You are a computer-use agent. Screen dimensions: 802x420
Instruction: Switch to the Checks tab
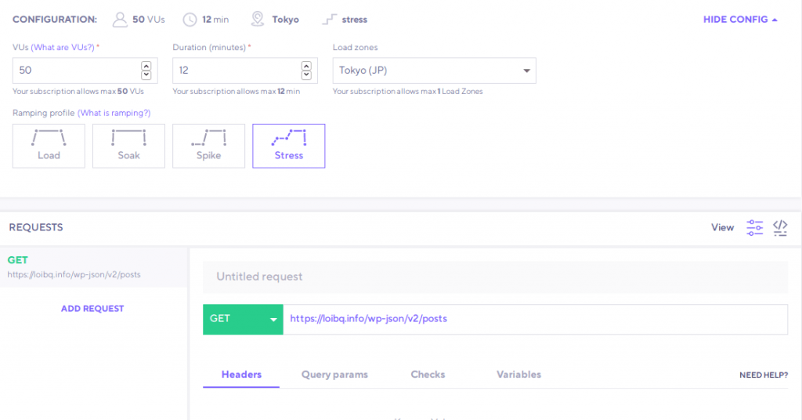(428, 375)
